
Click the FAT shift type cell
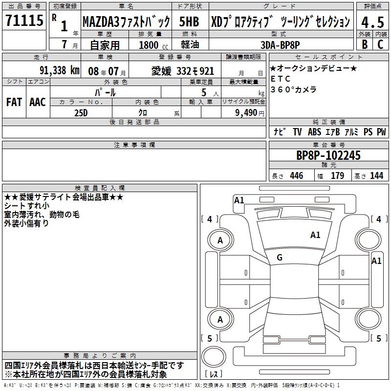[x=14, y=102]
